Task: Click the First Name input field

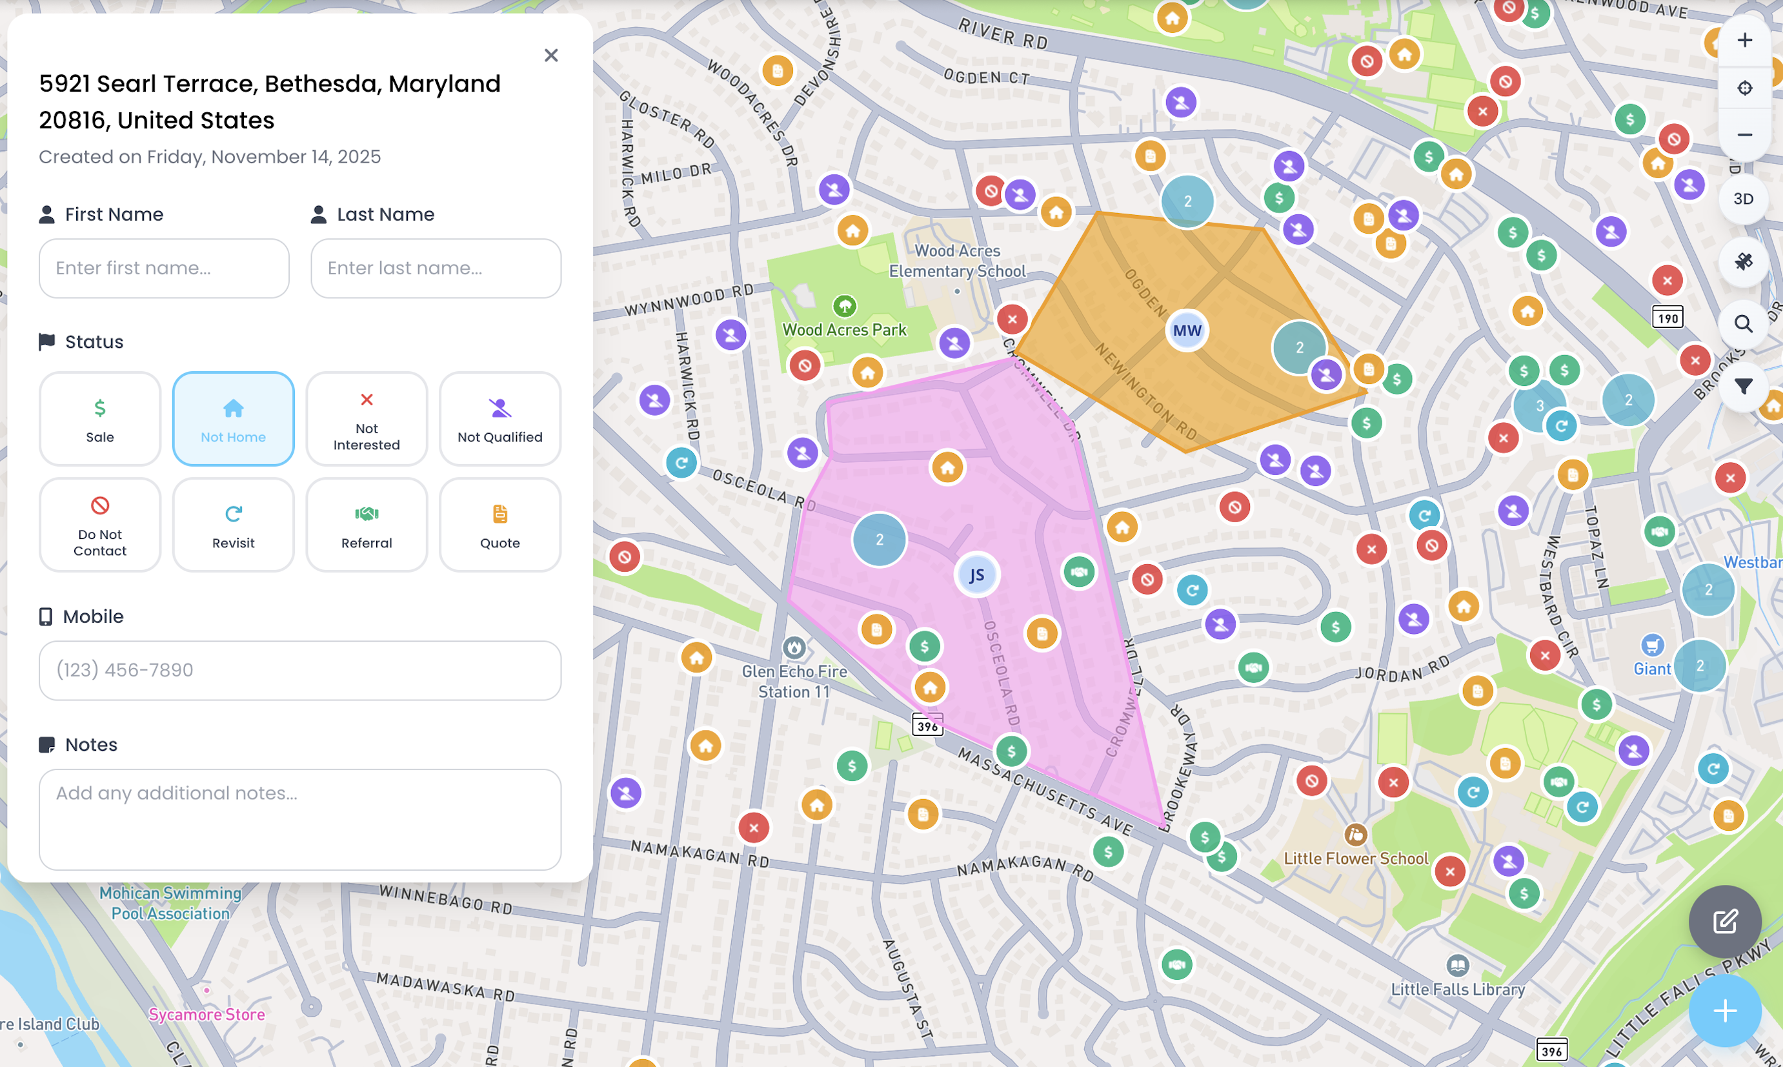Action: (x=164, y=268)
